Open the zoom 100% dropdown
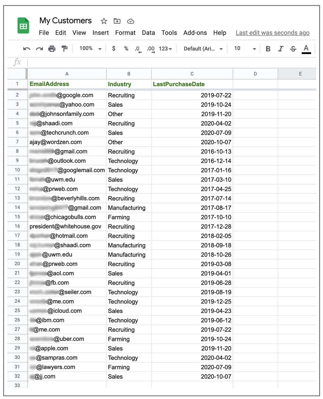323x399 pixels. [90, 49]
